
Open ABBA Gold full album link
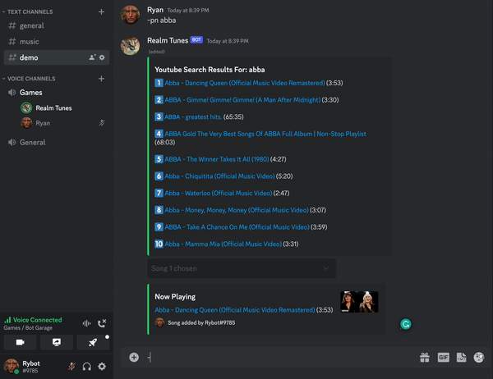[x=265, y=134]
